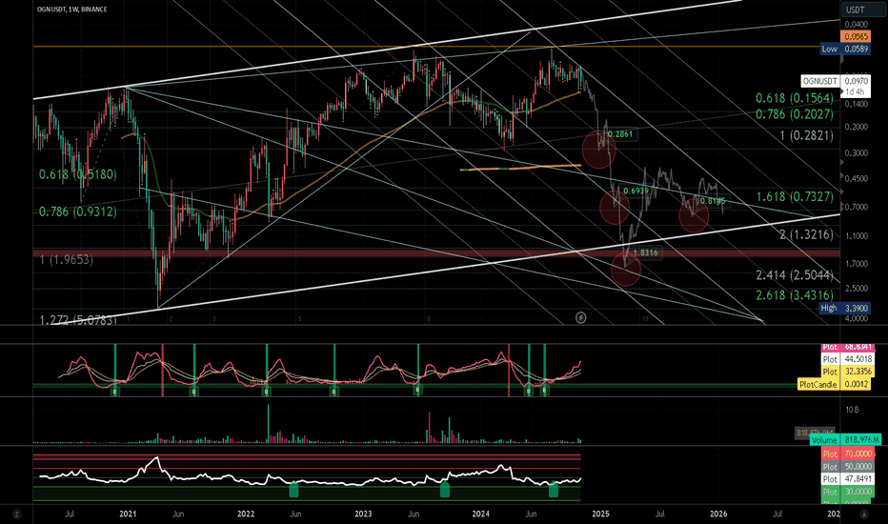Click the 2022 label on time axis
Viewport: 888px width, 524px height.
[246, 514]
